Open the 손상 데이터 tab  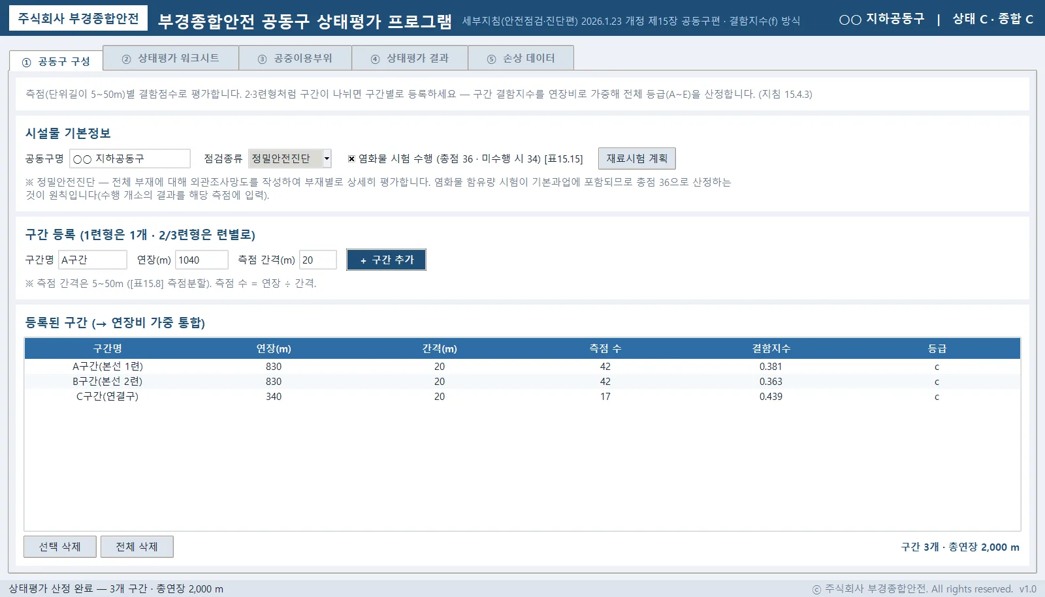tap(521, 58)
